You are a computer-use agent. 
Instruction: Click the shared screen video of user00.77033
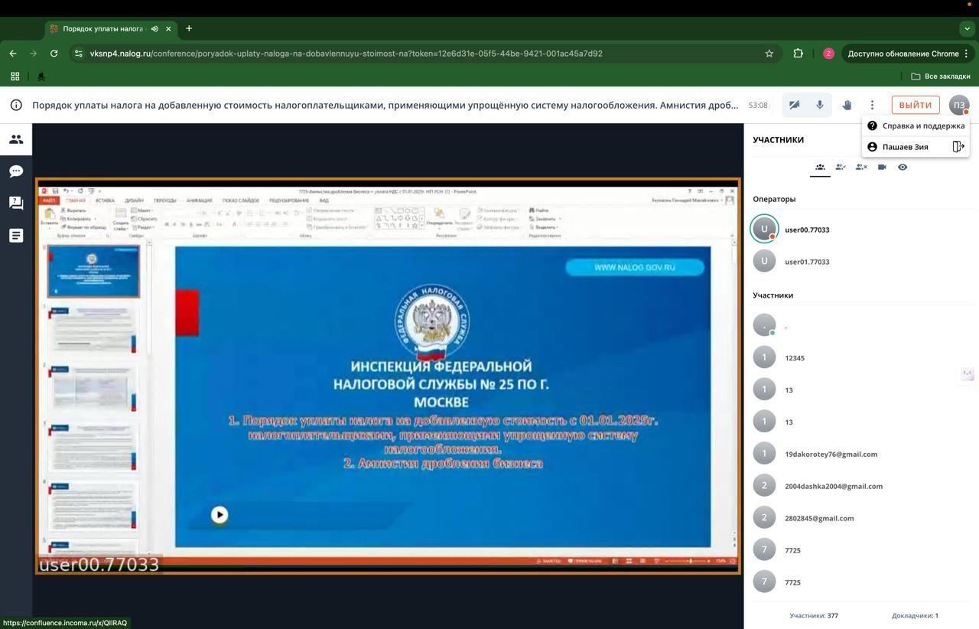tap(388, 376)
